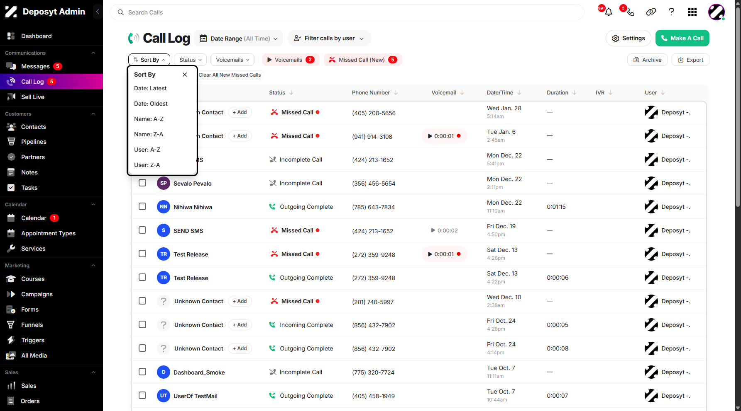Collapse the sidebar with the arrow icon
741x411 pixels.
coord(98,12)
